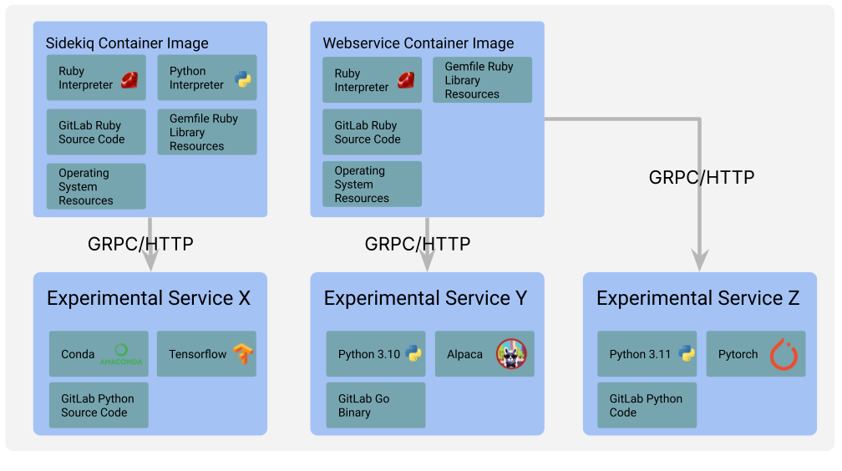Click the Experimental Service Z heading

tap(698, 298)
